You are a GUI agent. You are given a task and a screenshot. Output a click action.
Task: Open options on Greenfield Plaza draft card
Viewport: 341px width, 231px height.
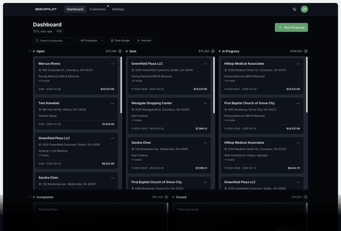[x=113, y=138]
